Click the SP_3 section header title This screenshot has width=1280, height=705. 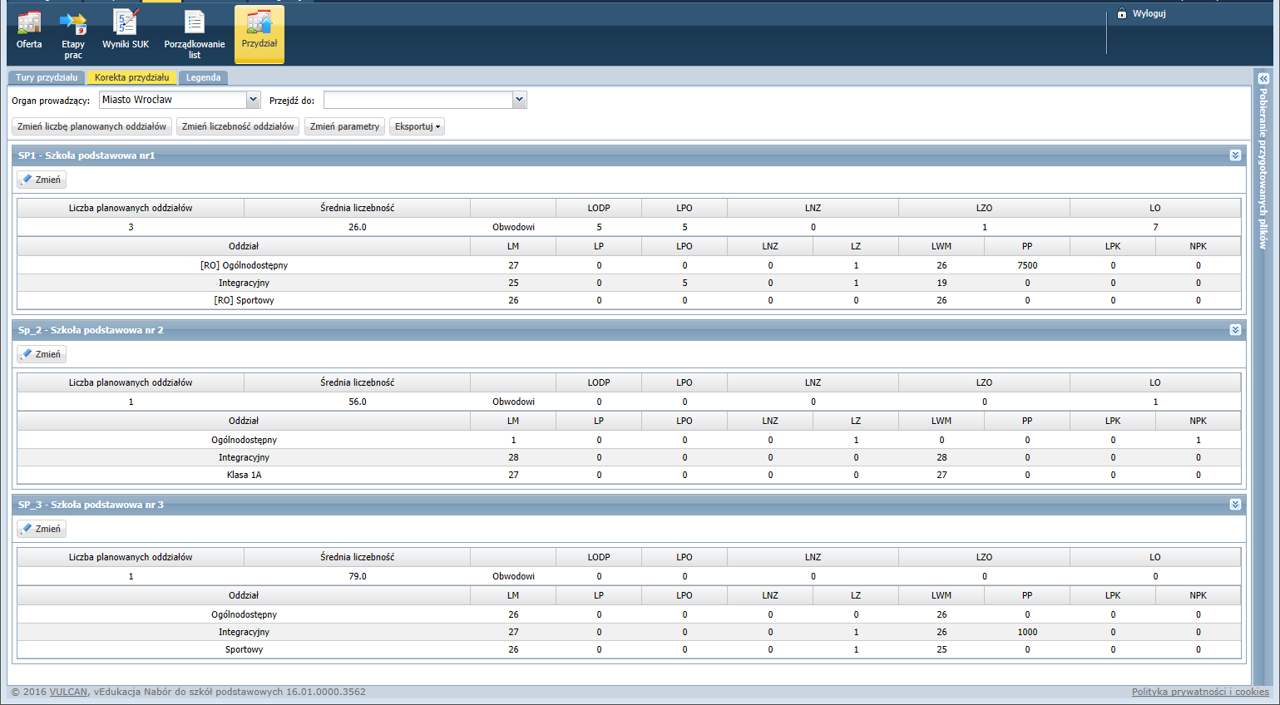pos(91,505)
